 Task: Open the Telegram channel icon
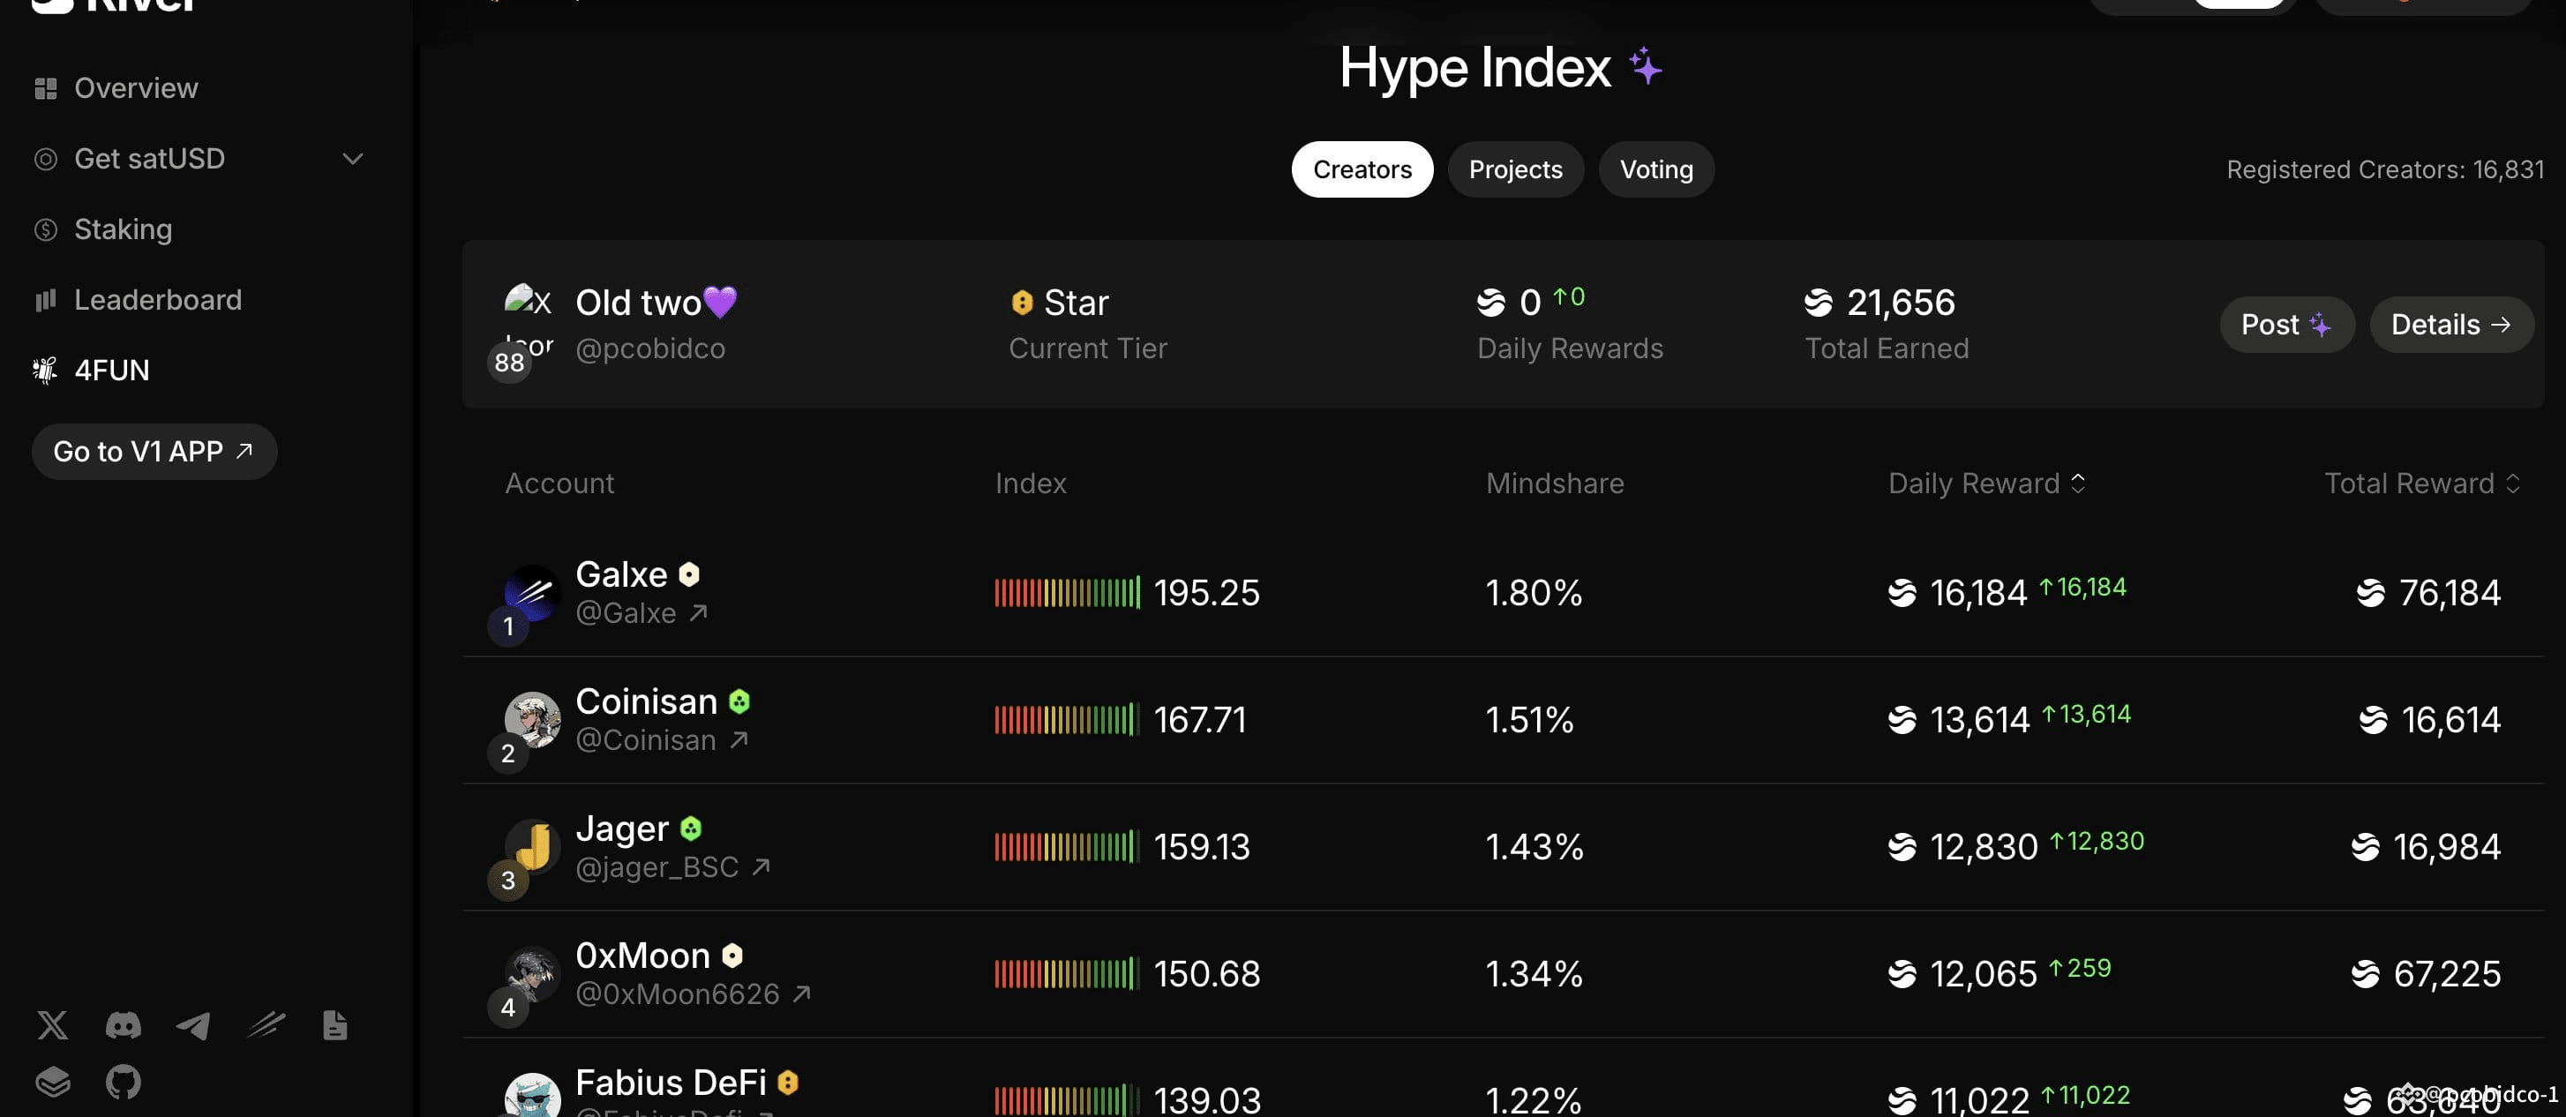(x=193, y=1024)
